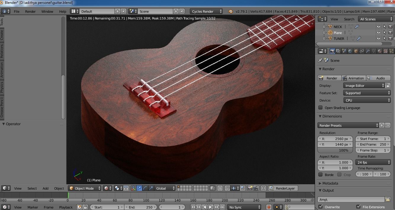Viewport: 395px width, 210px height.
Task: Click the Audio render button
Action: coord(378,78)
